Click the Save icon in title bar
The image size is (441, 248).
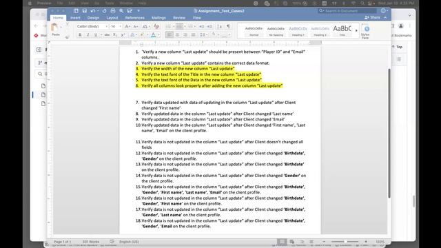click(x=84, y=11)
